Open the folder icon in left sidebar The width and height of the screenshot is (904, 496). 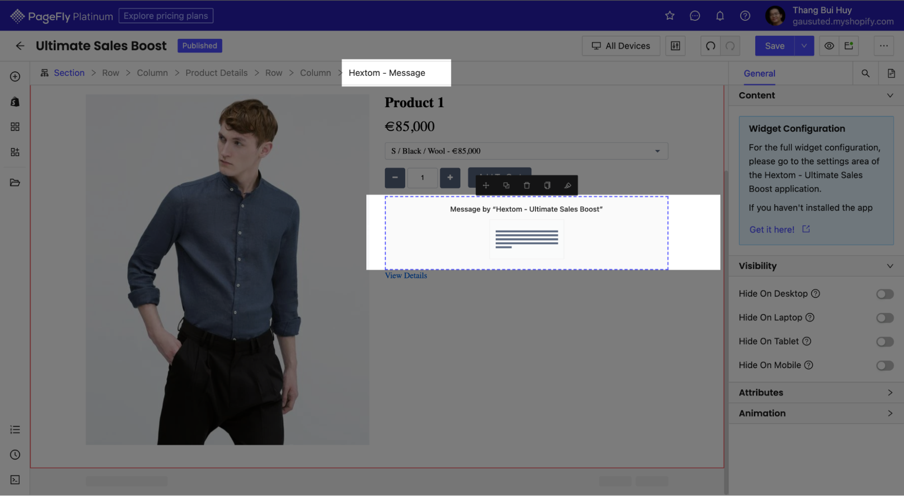[15, 182]
